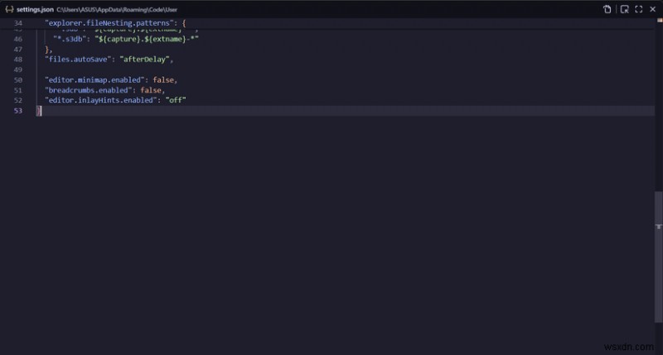Image resolution: width=663 pixels, height=355 pixels.
Task: Click the "off" value on line 52
Action: [176, 100]
